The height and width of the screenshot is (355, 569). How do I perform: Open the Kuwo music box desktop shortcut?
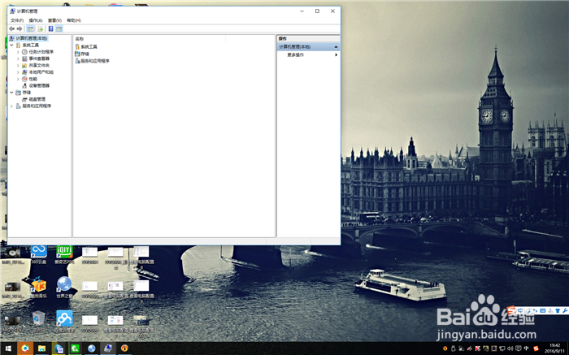38,288
